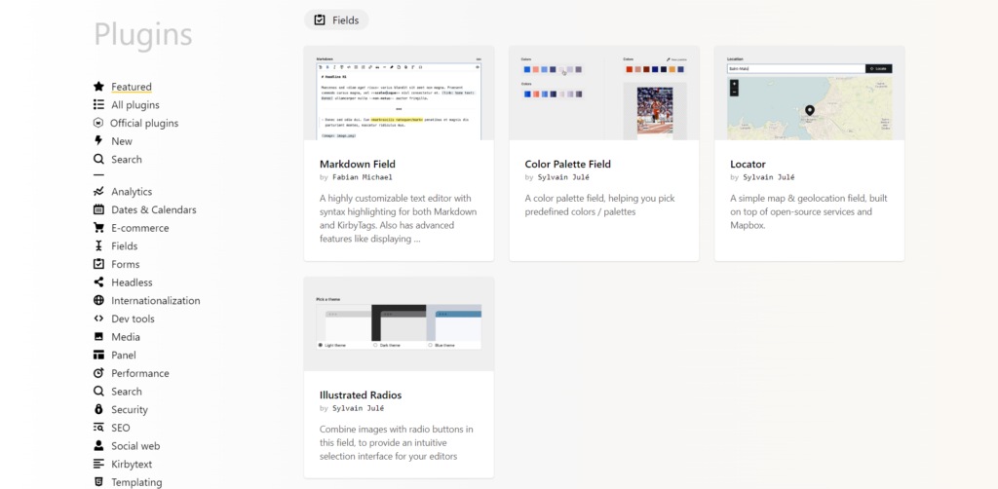This screenshot has height=489, width=998.
Task: Select the Fields tag badge at top
Action: pyautogui.click(x=336, y=19)
